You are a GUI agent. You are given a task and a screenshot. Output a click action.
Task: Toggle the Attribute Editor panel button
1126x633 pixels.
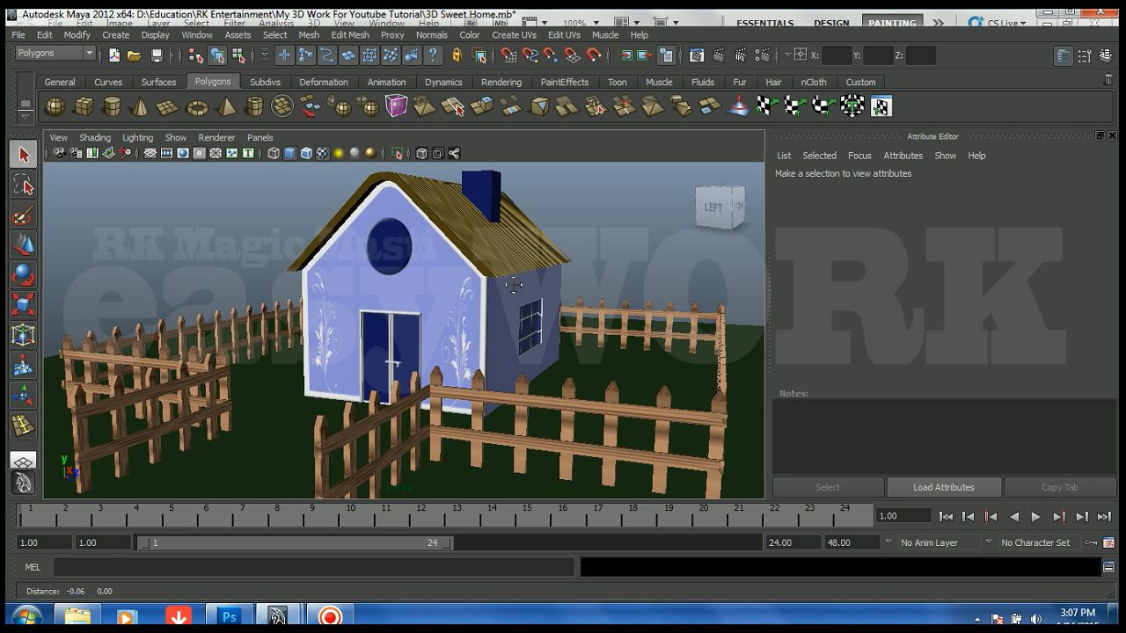(1063, 55)
